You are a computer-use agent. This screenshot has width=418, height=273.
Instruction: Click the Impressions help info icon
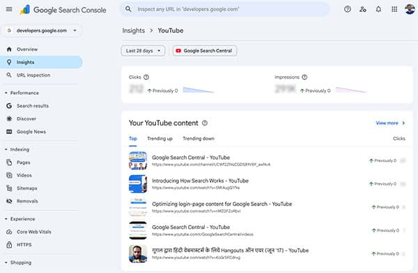[x=304, y=77]
